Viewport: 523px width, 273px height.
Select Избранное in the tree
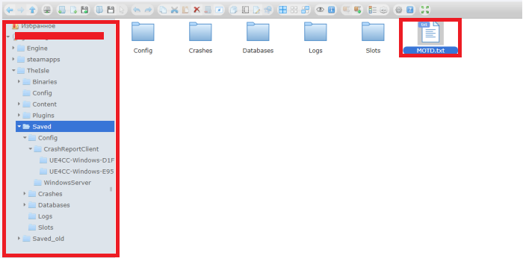click(x=38, y=26)
